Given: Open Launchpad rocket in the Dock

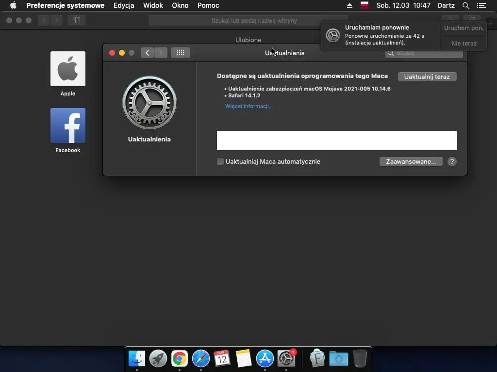Looking at the screenshot, I should coord(158,359).
